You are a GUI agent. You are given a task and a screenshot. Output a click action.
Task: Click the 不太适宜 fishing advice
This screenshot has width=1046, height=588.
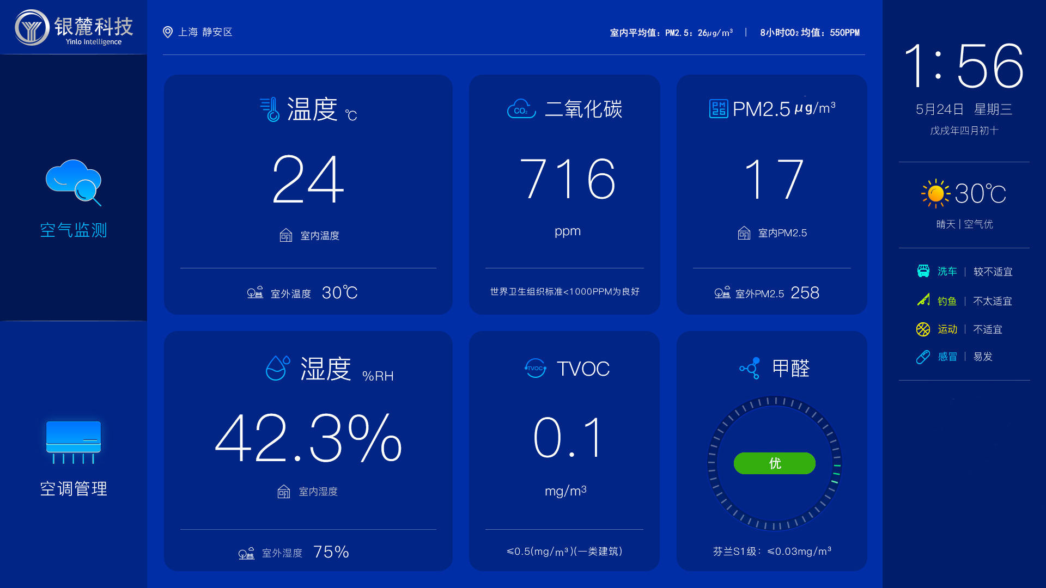[x=993, y=301]
